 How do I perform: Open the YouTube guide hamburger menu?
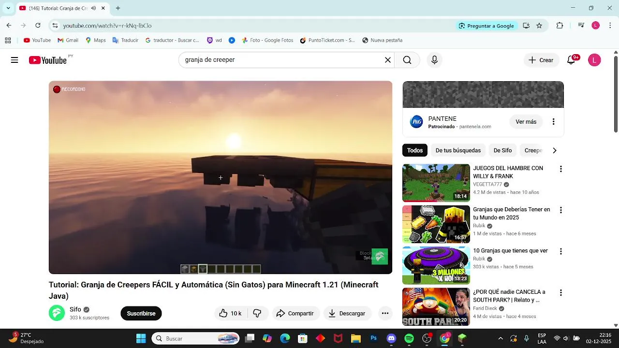[x=15, y=60]
